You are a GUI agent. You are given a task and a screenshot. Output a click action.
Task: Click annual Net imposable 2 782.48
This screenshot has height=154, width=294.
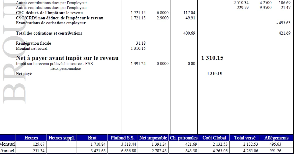[159, 151]
